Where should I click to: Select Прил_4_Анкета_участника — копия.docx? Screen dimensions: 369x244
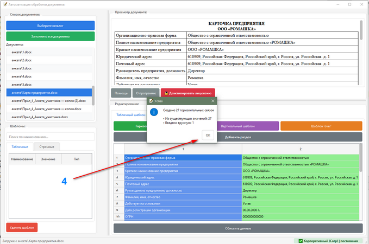coord(49,109)
